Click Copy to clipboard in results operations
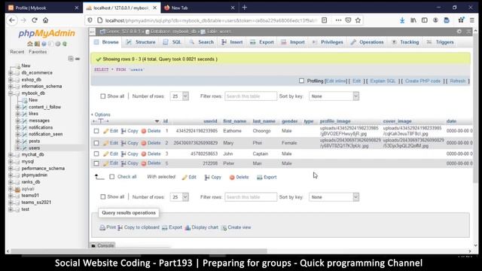 (139, 227)
